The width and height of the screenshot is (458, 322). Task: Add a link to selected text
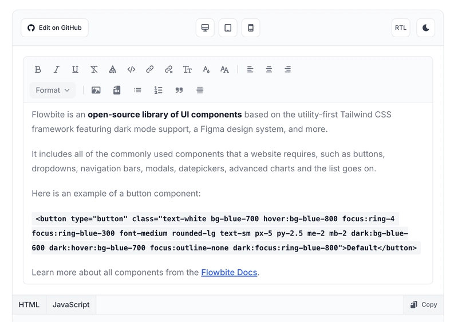150,69
